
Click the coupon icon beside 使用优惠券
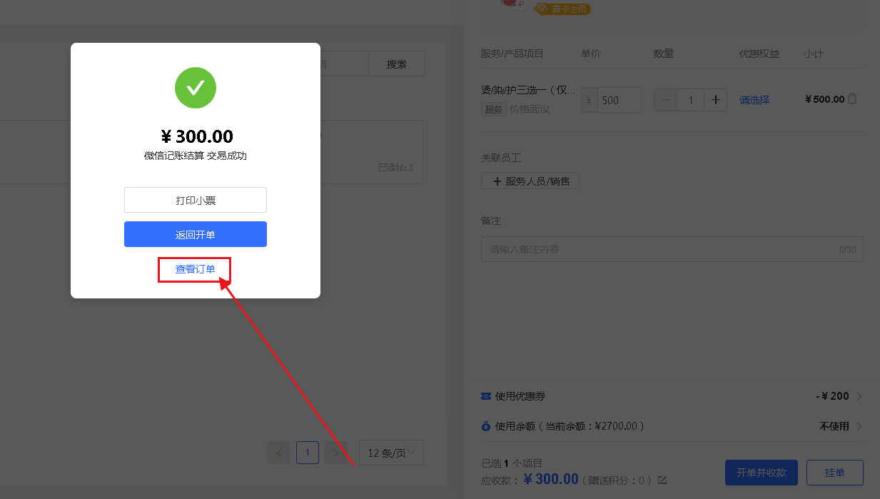[486, 396]
